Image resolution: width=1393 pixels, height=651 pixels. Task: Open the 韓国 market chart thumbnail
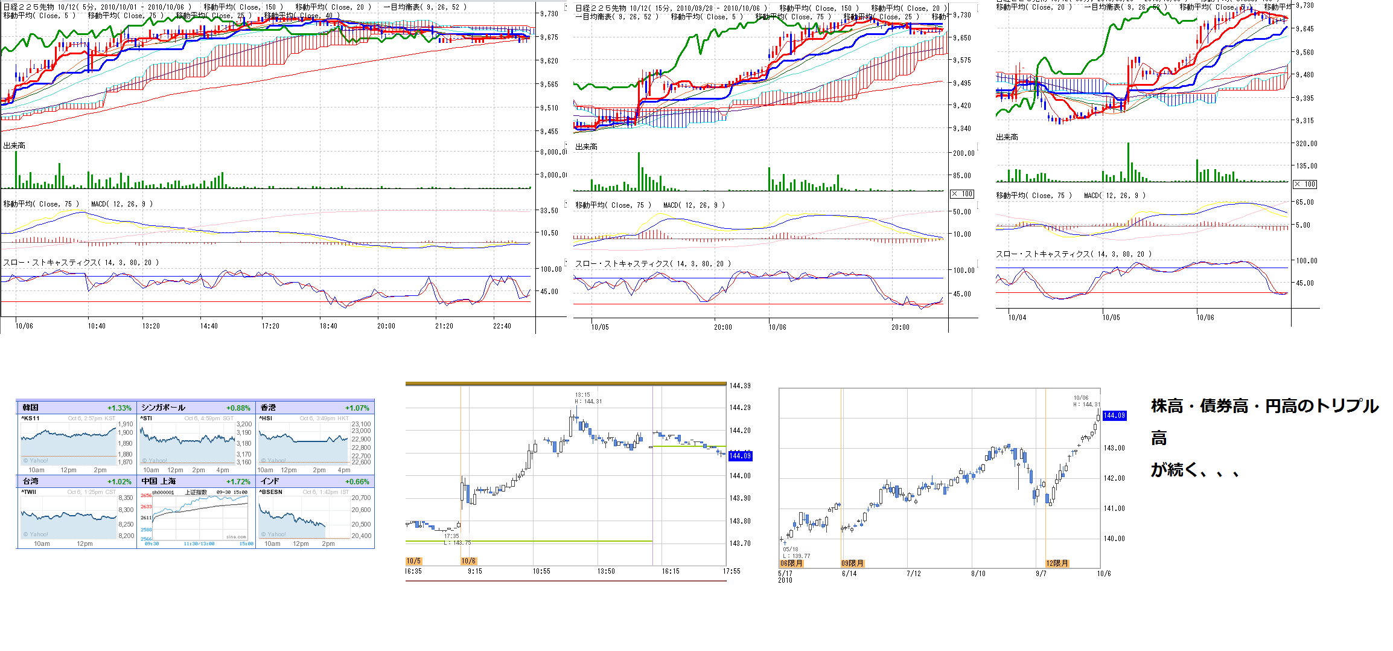click(68, 444)
